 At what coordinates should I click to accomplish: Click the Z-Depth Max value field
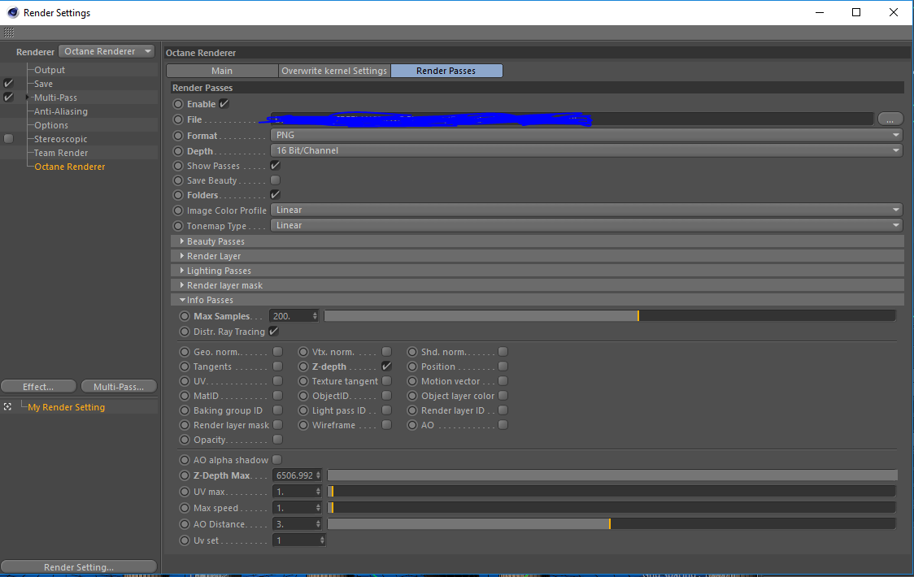coord(294,475)
